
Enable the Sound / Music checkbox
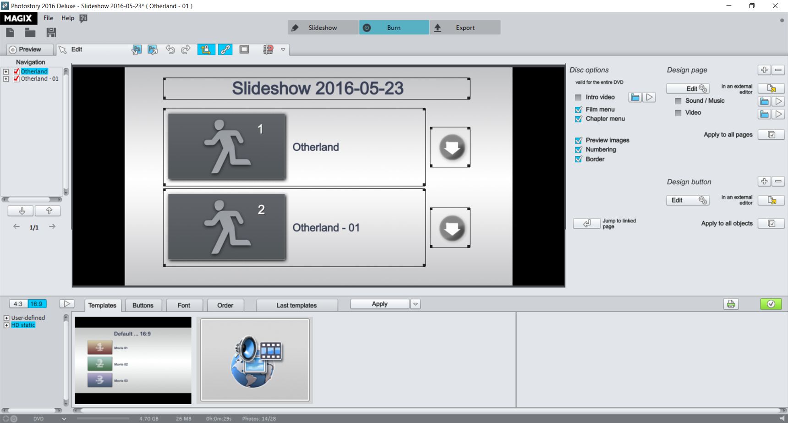coord(678,101)
